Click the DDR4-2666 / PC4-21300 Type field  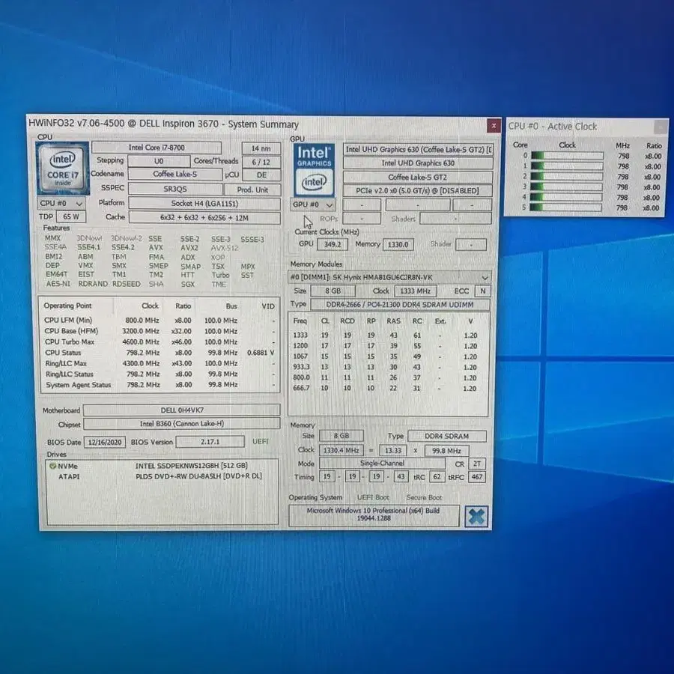(x=400, y=304)
